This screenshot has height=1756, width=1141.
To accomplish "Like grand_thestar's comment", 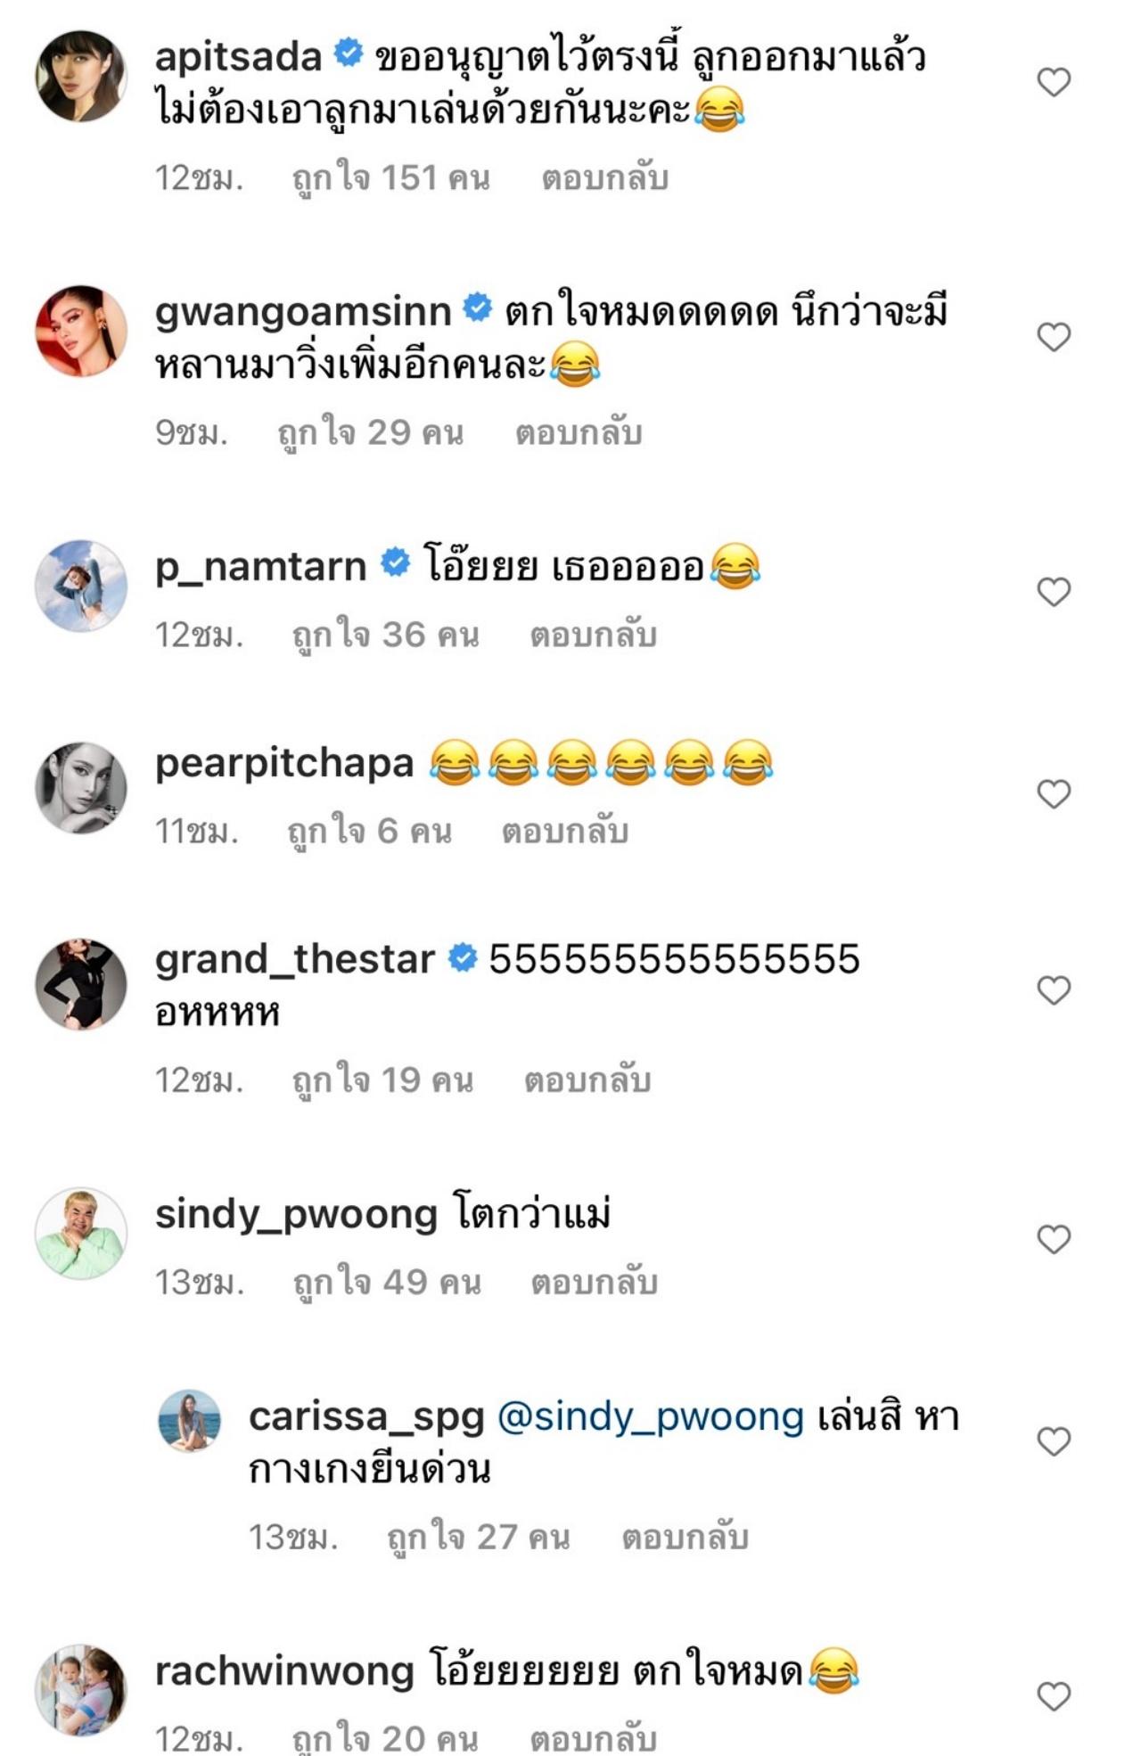I will pyautogui.click(x=1054, y=989).
